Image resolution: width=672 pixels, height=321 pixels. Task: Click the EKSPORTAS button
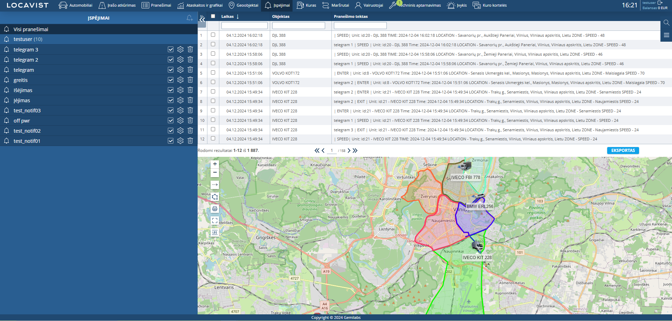623,151
